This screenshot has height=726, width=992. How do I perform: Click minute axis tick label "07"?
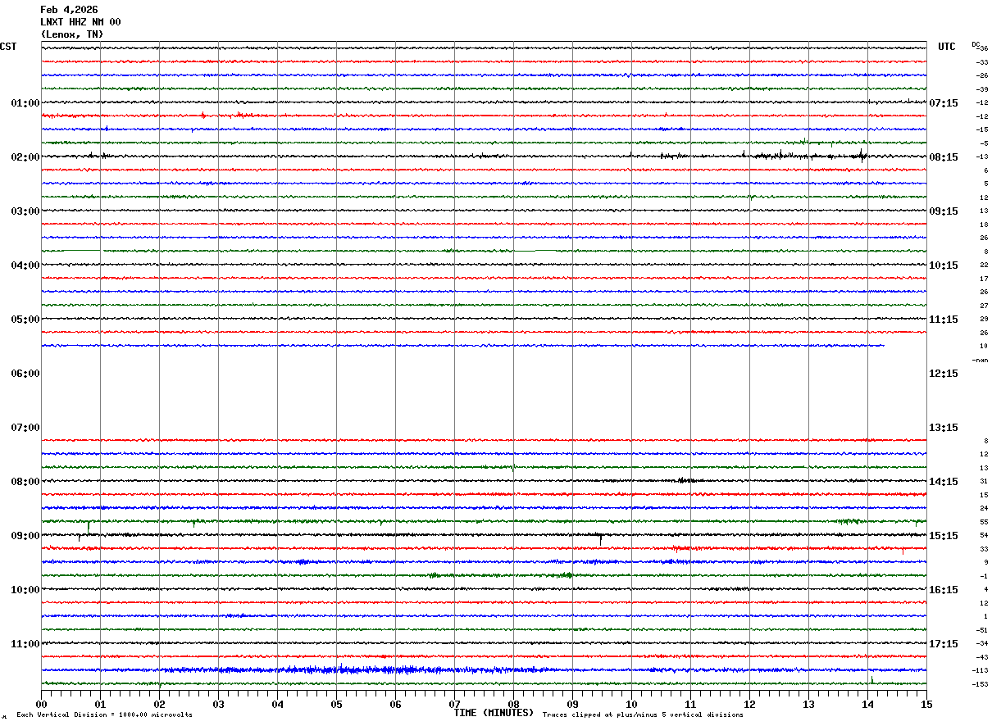click(454, 704)
